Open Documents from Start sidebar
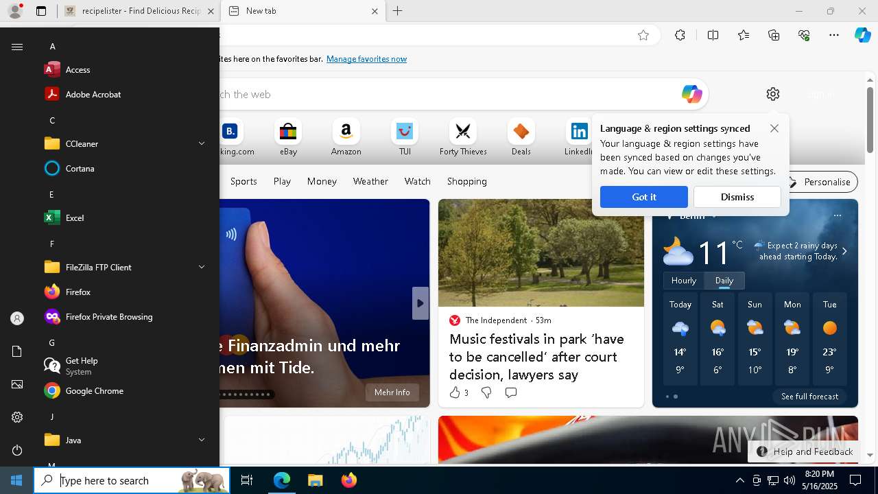 pos(17,351)
